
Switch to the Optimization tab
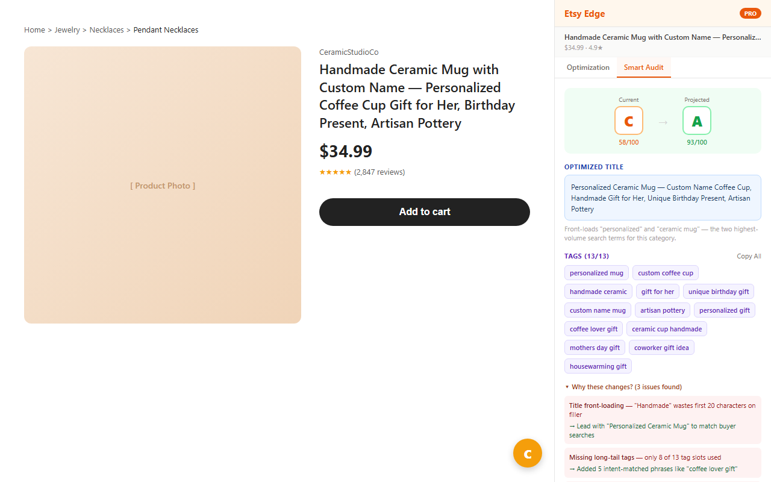pyautogui.click(x=588, y=67)
